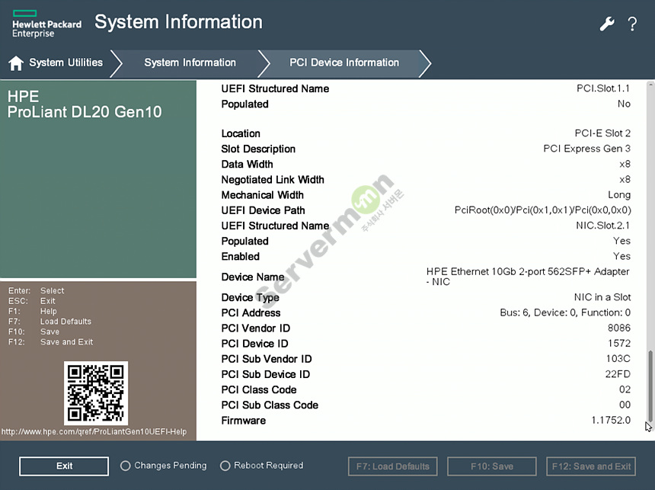Select Slot Description PCI Express Gen 3
Screen dimensions: 655x490
(587, 149)
